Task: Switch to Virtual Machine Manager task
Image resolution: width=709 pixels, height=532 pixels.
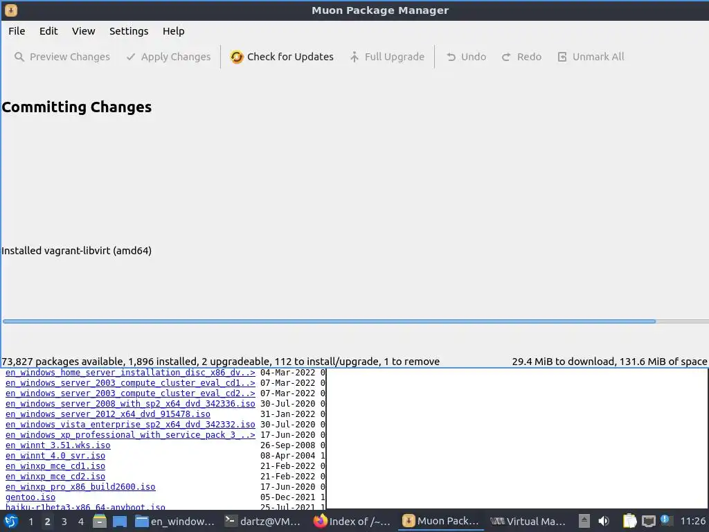Action: (528, 522)
